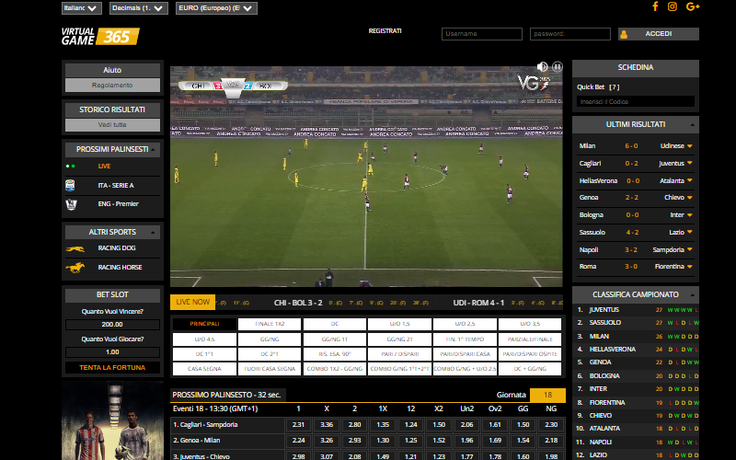Open RACING DOG sport
The image size is (736, 460).
(117, 248)
